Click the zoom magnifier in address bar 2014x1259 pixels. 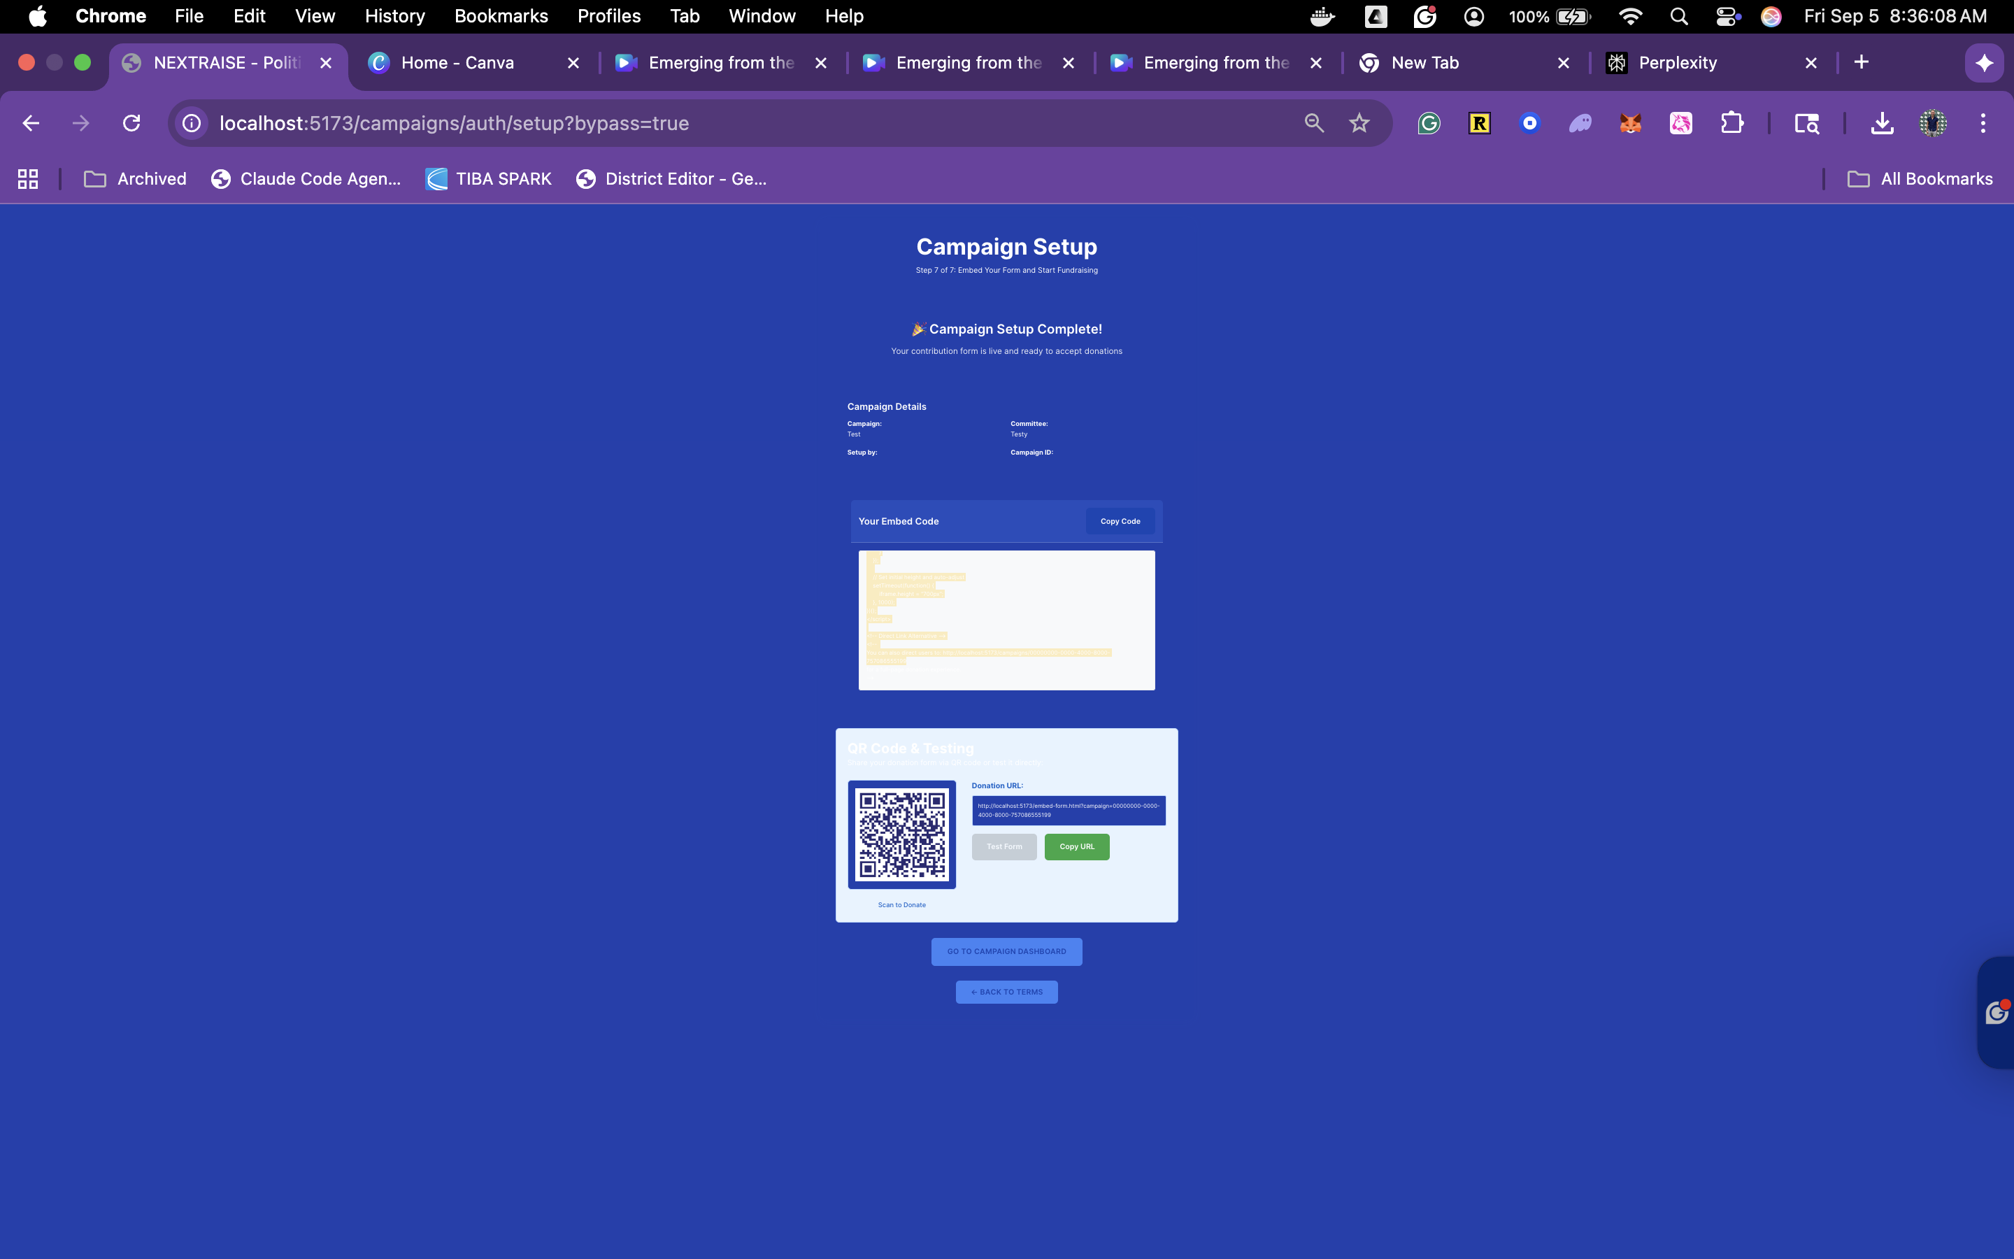tap(1314, 123)
